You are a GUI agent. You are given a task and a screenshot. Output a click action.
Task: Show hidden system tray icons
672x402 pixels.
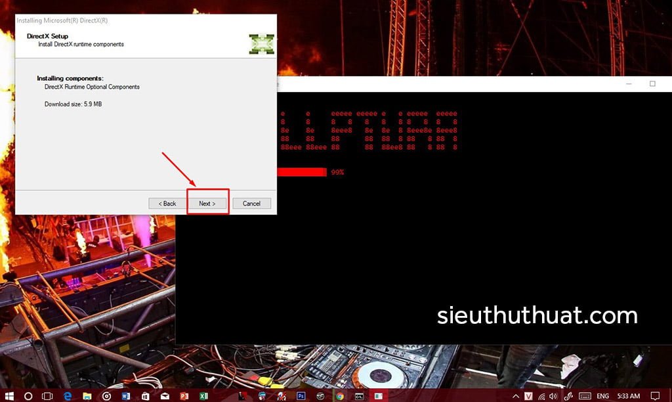[x=516, y=396]
